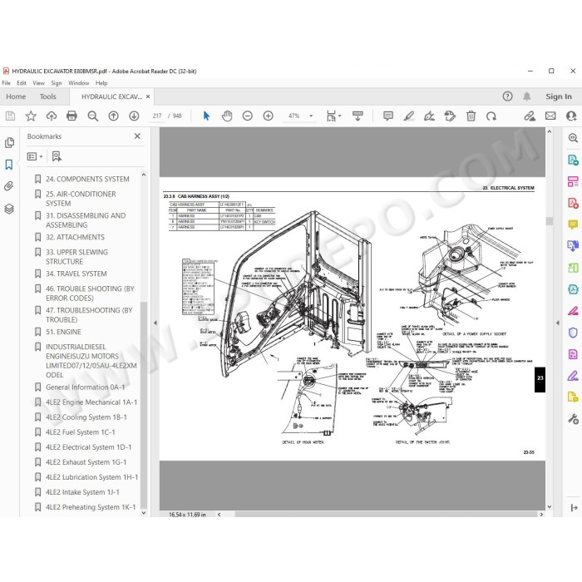Go to next page arrow icon
Image resolution: width=582 pixels, height=582 pixels.
point(134,116)
